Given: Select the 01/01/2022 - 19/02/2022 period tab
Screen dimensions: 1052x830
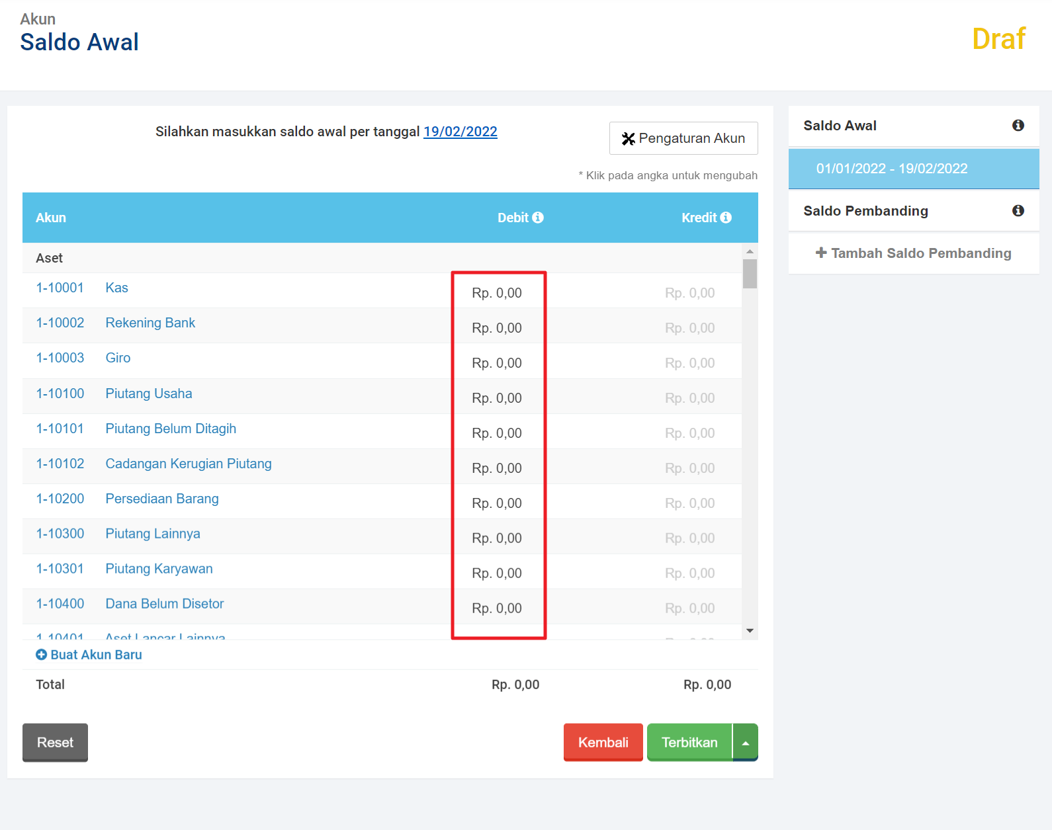Looking at the screenshot, I should [891, 169].
